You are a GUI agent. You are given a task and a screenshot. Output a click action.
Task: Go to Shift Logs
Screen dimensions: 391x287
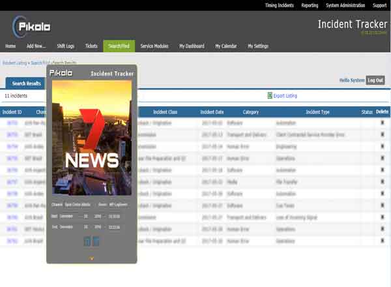66,46
